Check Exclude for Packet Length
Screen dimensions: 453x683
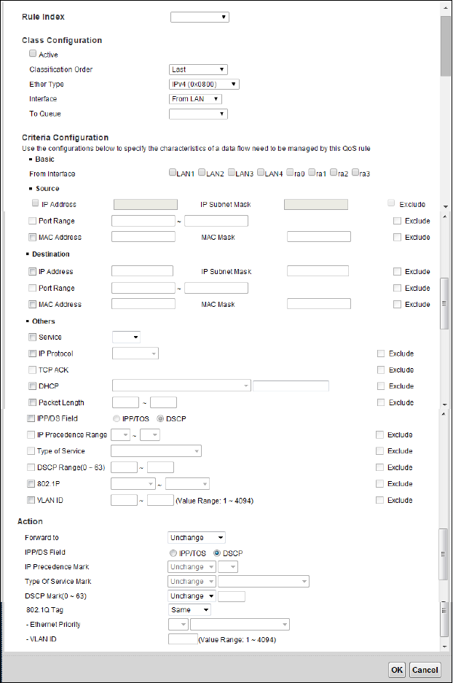coord(381,402)
